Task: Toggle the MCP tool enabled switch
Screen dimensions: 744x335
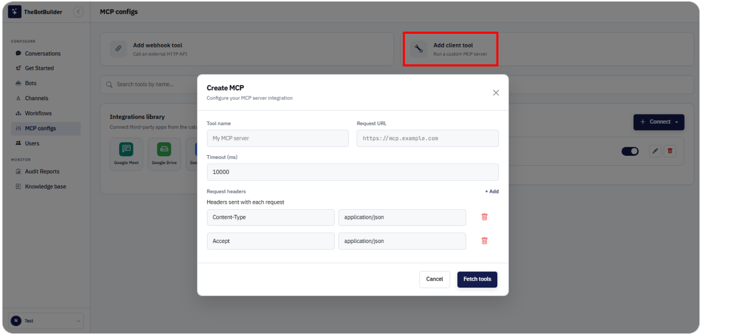Action: pos(630,151)
